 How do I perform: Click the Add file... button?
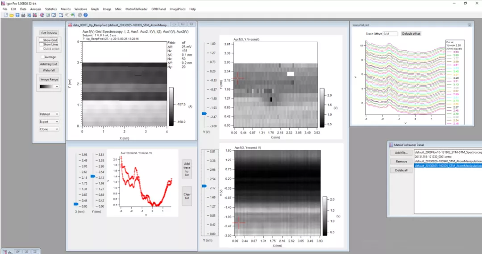coord(401,153)
